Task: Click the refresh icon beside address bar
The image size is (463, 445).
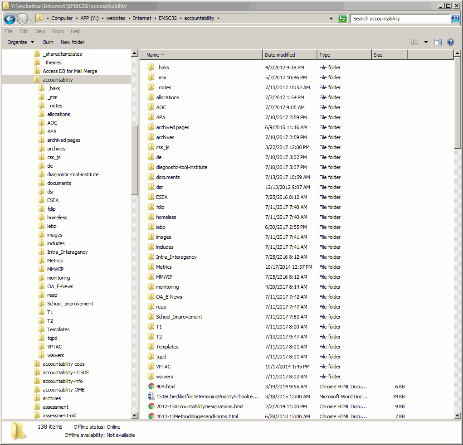Action: (x=342, y=19)
